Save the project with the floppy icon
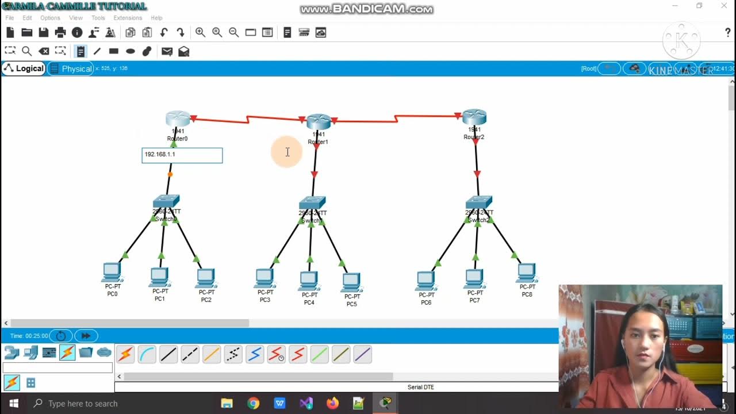736x414 pixels. [44, 33]
